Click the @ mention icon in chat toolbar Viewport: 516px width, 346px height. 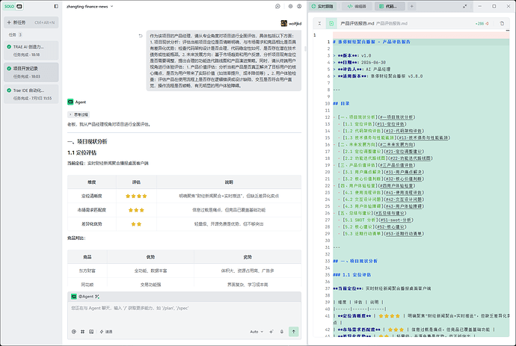[x=74, y=332]
